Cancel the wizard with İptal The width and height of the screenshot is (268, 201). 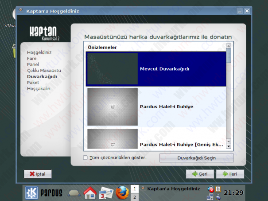tap(38, 174)
